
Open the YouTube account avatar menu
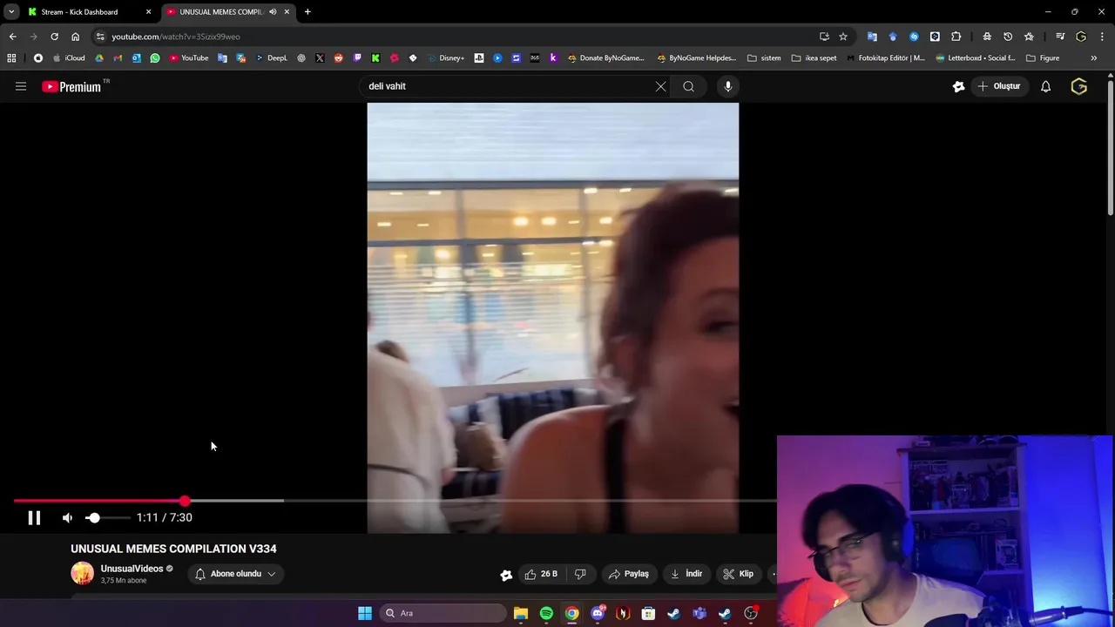coord(1079,86)
